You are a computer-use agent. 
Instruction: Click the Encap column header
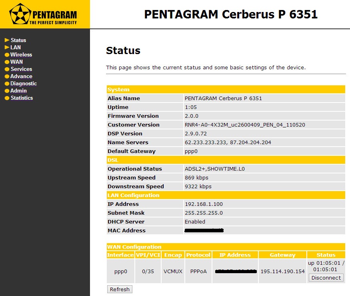coord(173,255)
